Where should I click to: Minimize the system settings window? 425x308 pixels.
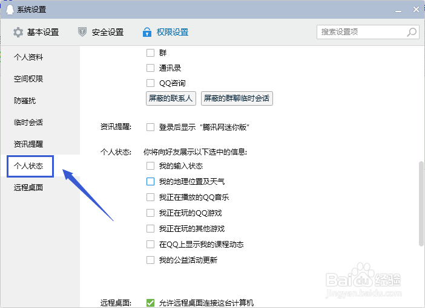[x=398, y=10]
